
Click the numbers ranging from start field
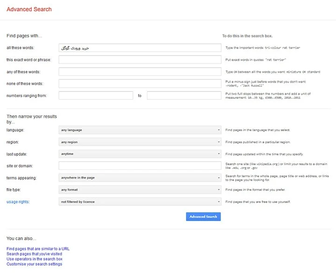point(96,95)
